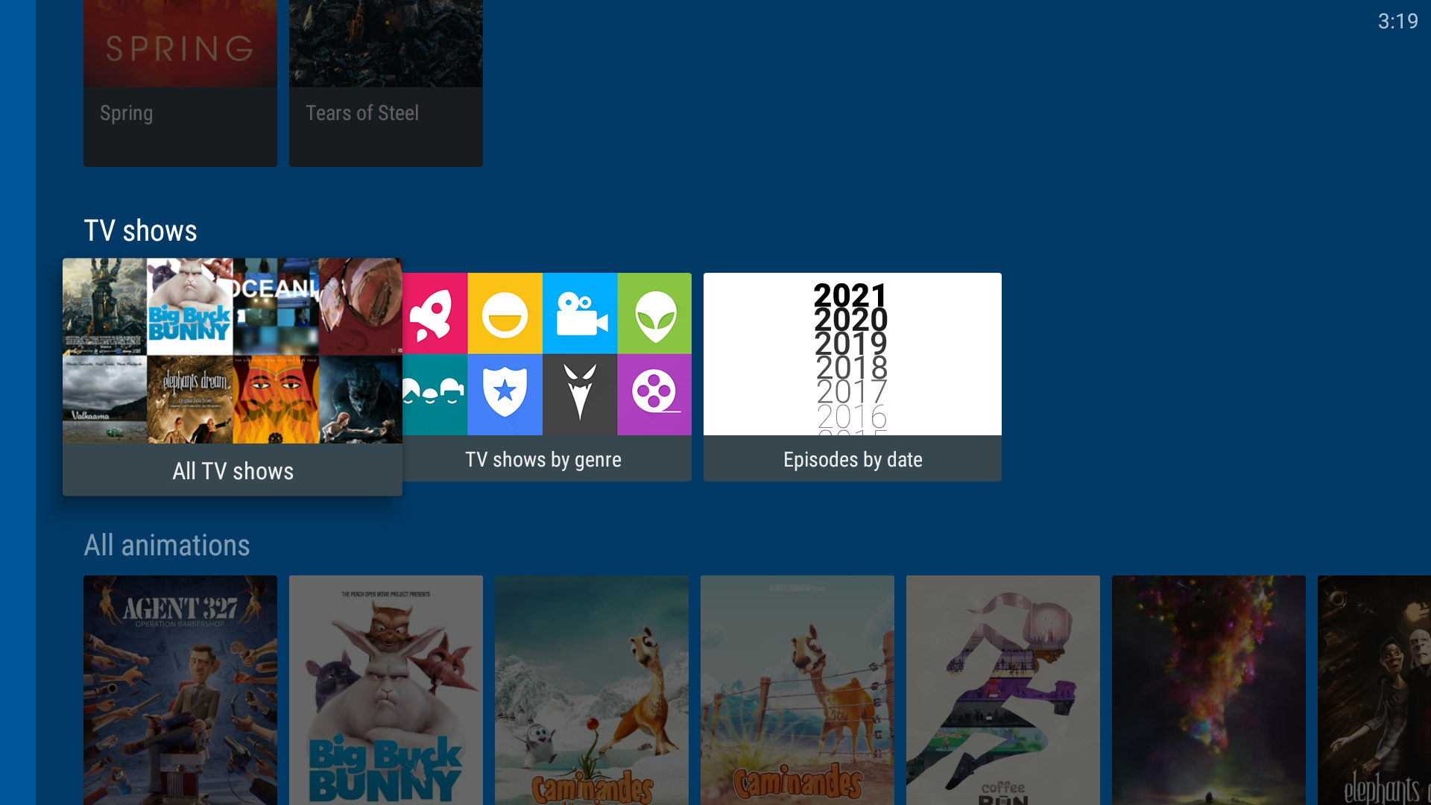The height and width of the screenshot is (805, 1431).
Task: Open the Tears of Steel poster
Action: (385, 83)
